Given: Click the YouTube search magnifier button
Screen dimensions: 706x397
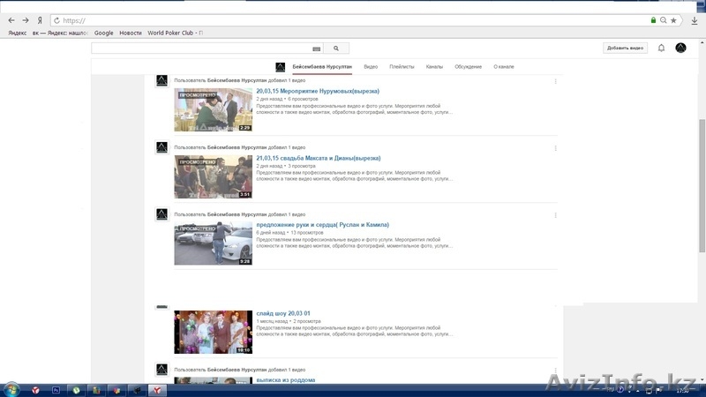Looking at the screenshot, I should point(336,49).
